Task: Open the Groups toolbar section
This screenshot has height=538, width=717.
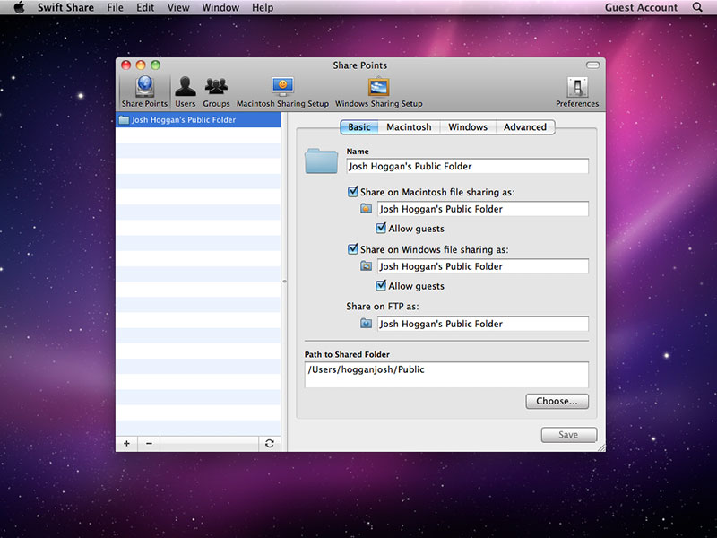Action: click(216, 92)
